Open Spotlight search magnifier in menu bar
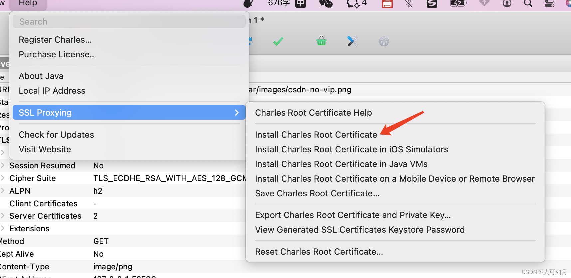This screenshot has height=278, width=571. [528, 3]
